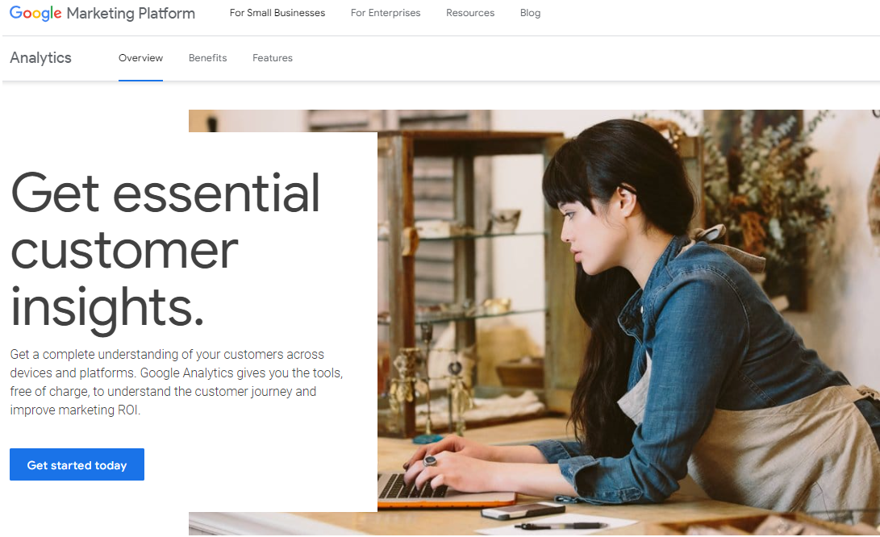Click the laptop in the hero image
This screenshot has height=537, width=880.
[446, 489]
